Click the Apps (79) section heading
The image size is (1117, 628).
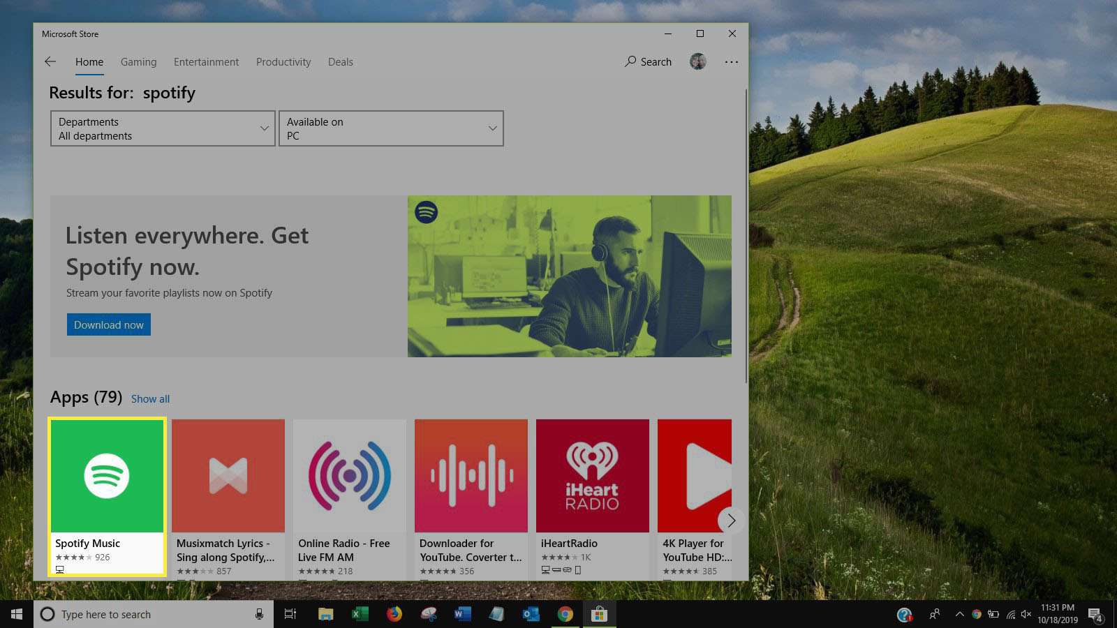coord(86,397)
